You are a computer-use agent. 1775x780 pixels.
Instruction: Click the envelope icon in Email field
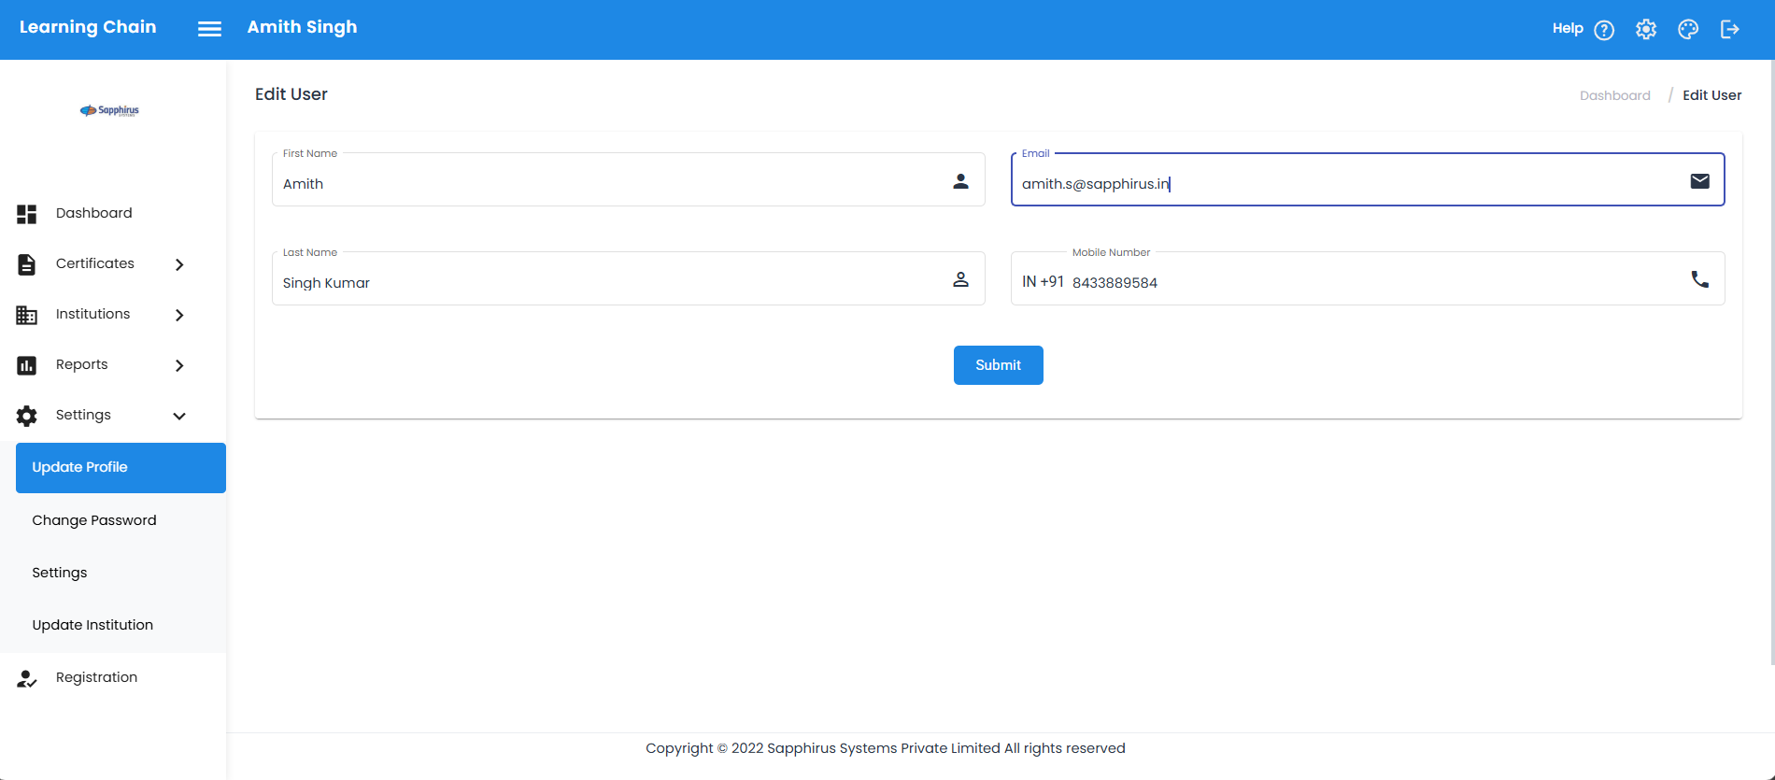1699,181
